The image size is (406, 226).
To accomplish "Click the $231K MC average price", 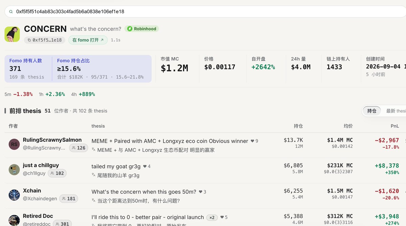I will [340, 165].
